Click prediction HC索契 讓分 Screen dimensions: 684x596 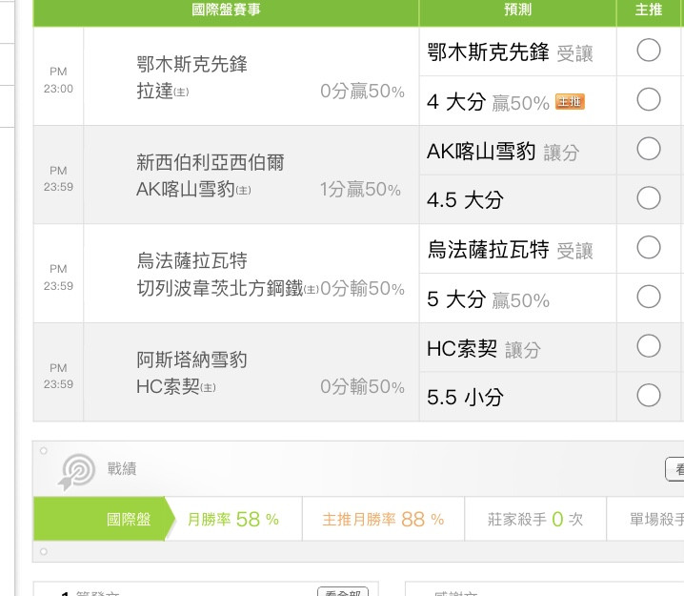coord(484,349)
